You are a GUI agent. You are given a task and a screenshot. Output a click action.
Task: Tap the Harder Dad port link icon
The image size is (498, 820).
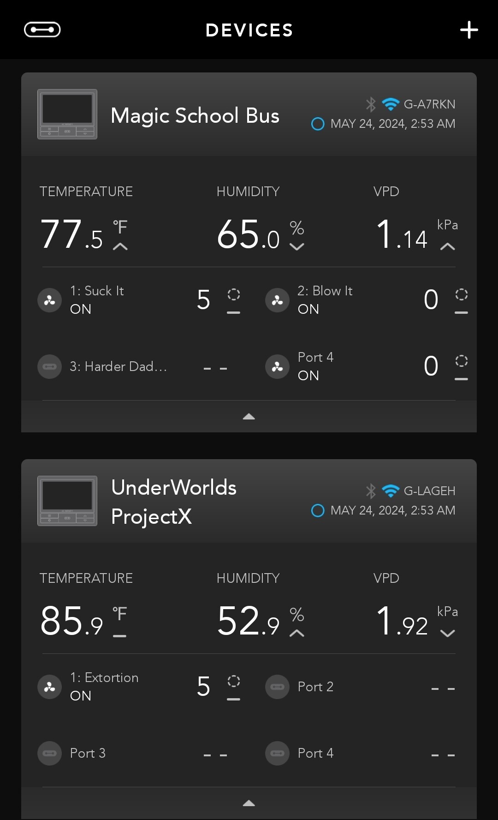[49, 367]
